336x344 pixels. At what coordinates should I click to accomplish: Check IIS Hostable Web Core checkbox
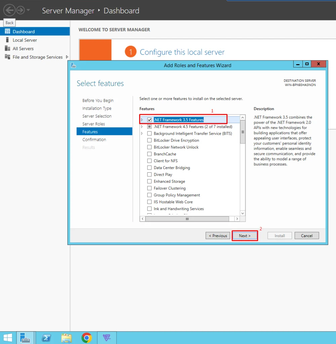pos(150,202)
